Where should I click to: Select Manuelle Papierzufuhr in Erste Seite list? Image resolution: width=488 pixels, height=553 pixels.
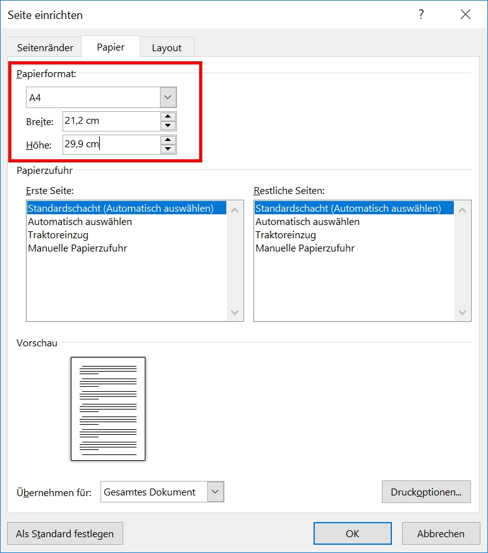click(77, 248)
